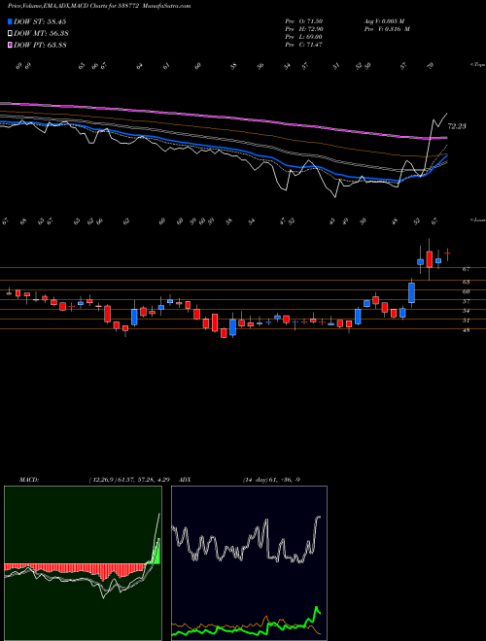Click the 63 price level label
The height and width of the screenshot is (641, 486).
point(466,282)
